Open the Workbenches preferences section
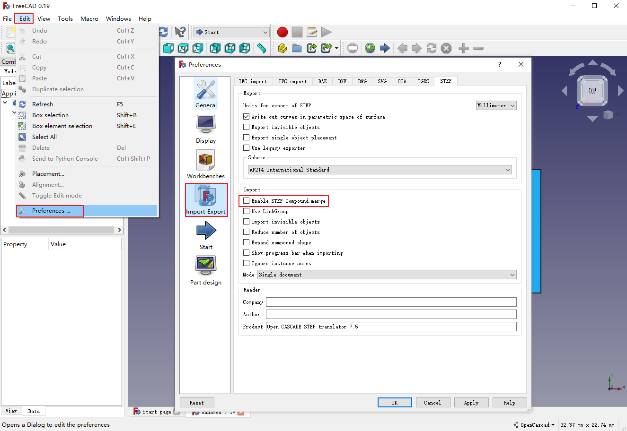627x431 pixels. 206,165
